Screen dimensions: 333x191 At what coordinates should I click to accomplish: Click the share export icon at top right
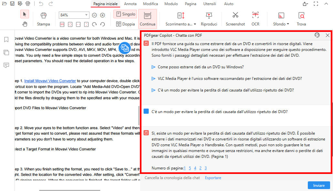pyautogui.click(x=305, y=4)
